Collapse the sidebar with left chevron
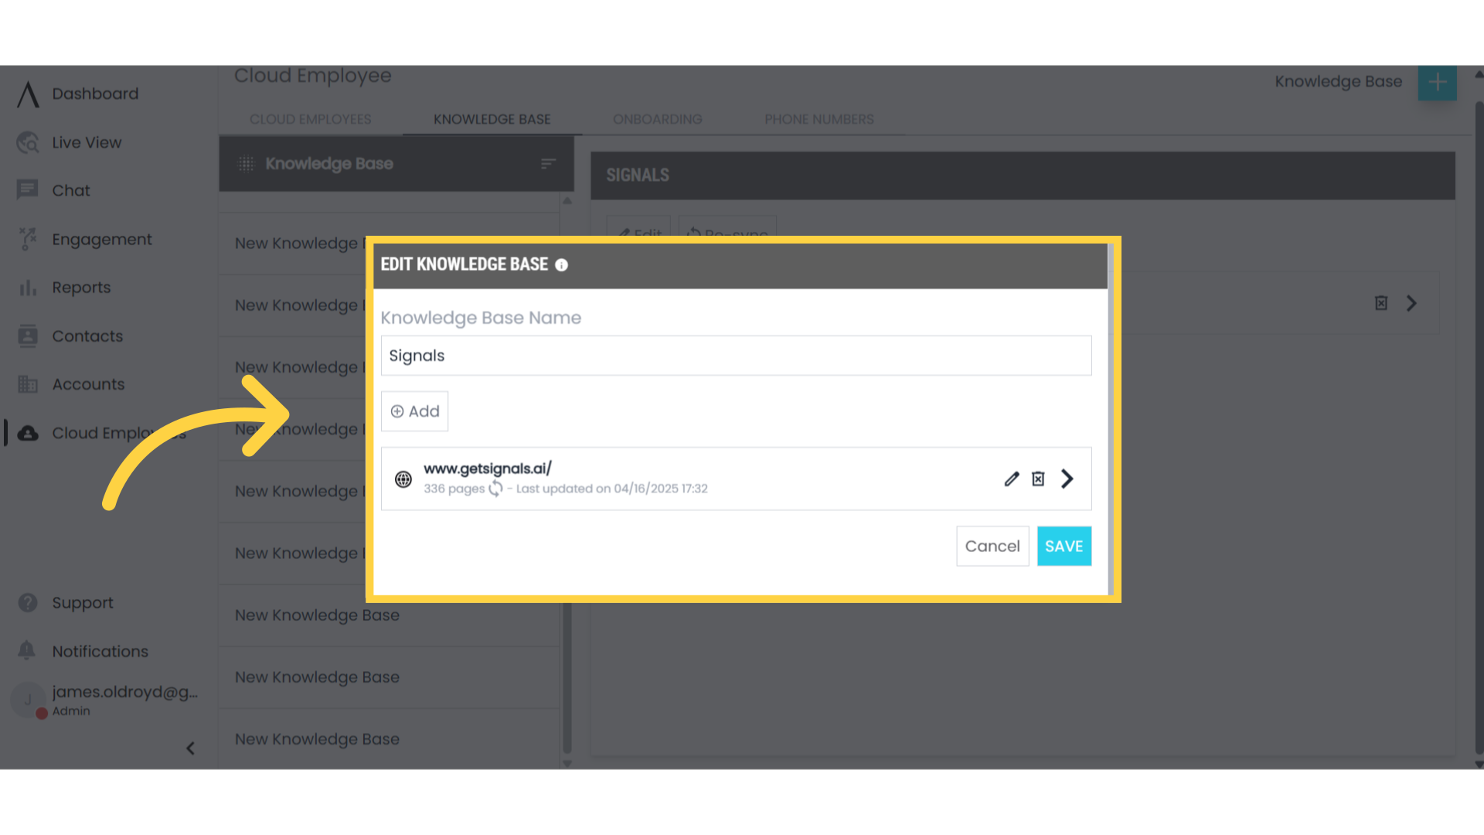The width and height of the screenshot is (1484, 835). [190, 748]
